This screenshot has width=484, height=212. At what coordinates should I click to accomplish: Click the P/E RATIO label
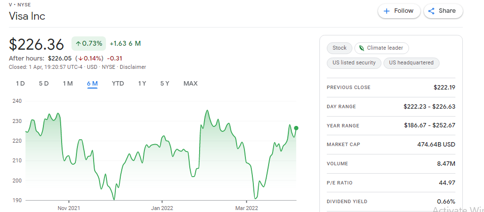(x=340, y=182)
